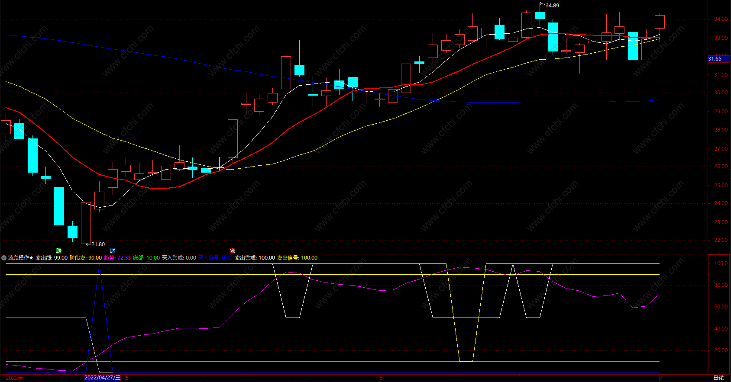
Task: Select the 买入信号: 0.00 readout
Action: coord(215,258)
